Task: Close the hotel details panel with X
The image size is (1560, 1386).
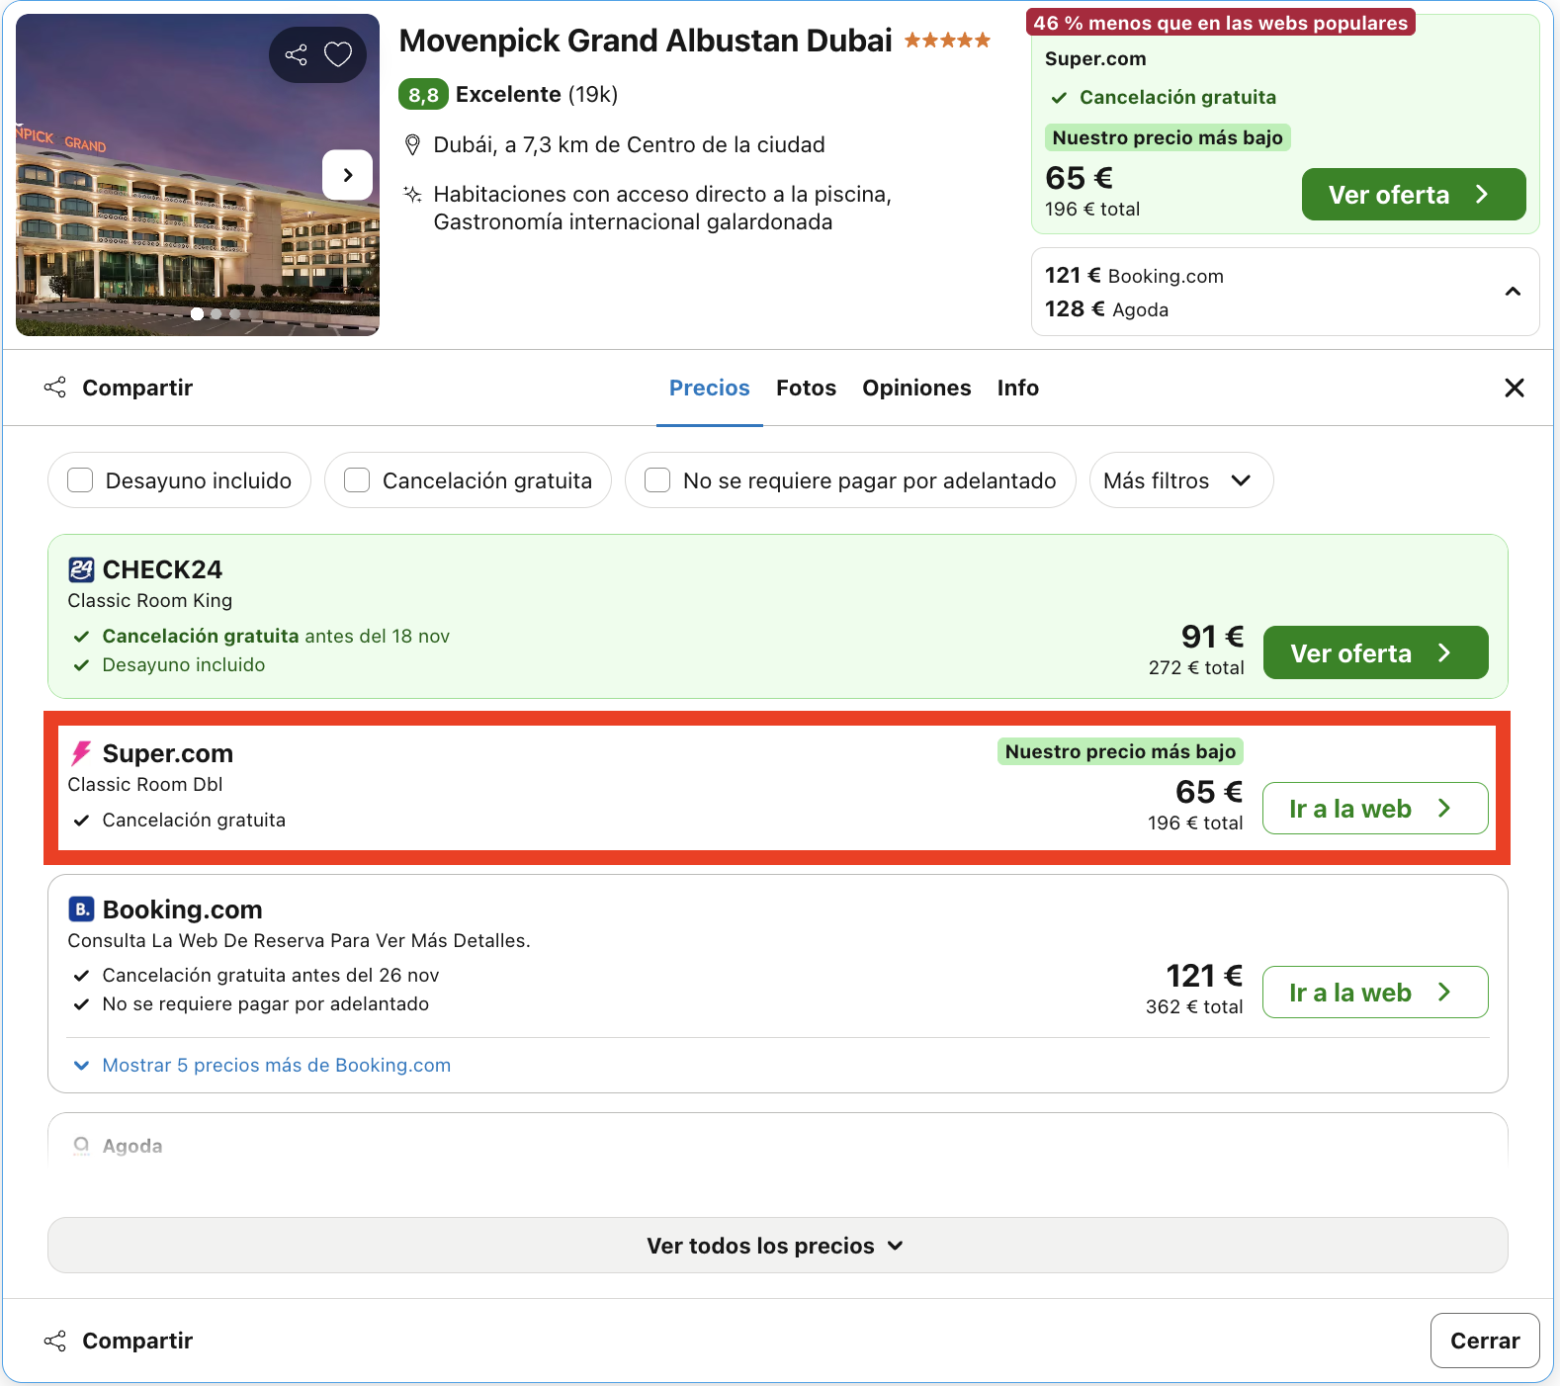Action: (x=1514, y=388)
